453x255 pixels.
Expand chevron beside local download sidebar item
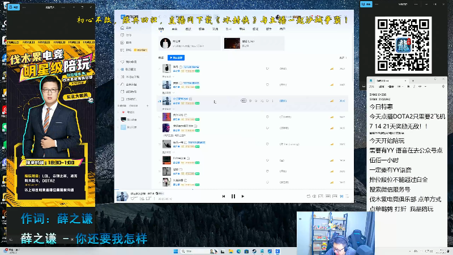point(118,77)
